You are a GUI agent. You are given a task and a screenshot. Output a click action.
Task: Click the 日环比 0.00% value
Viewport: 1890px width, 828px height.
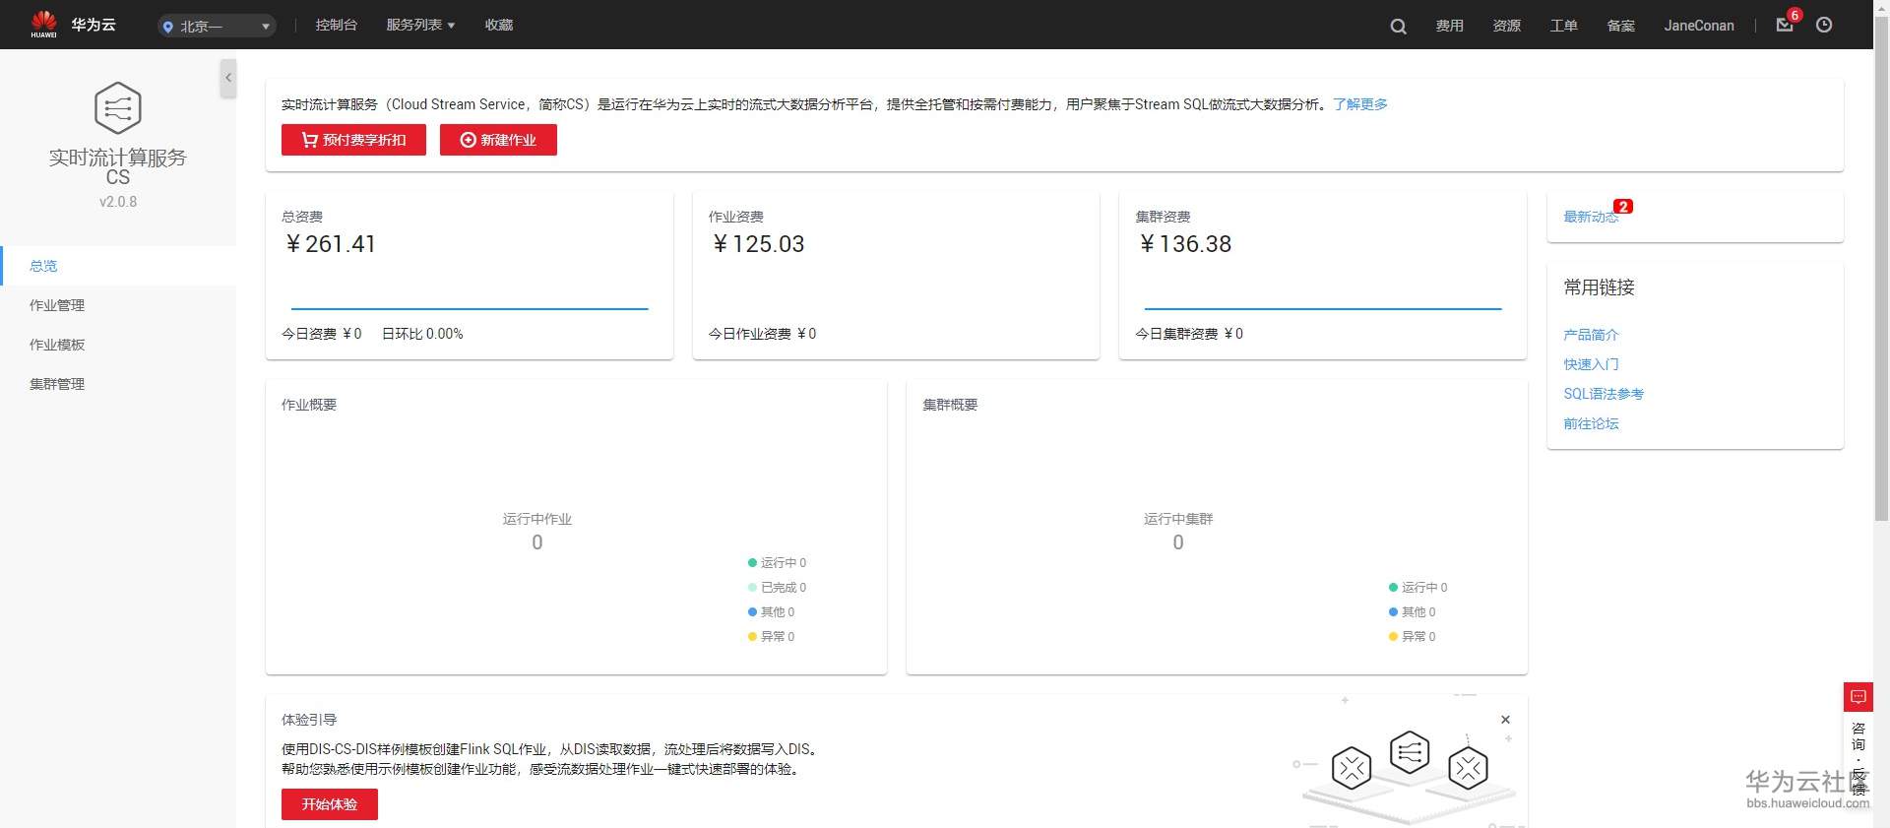(422, 334)
